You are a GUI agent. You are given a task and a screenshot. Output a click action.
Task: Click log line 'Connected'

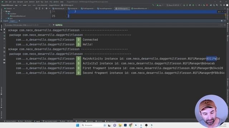tap(90, 39)
